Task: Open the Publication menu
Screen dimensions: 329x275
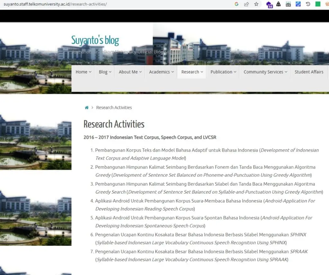Action: coord(223,72)
